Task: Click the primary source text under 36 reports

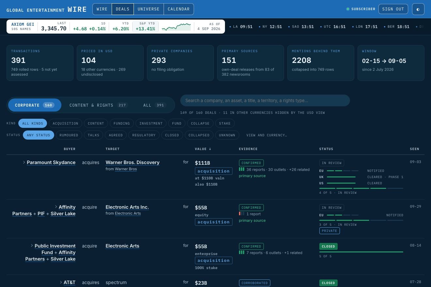Action: coord(252,176)
